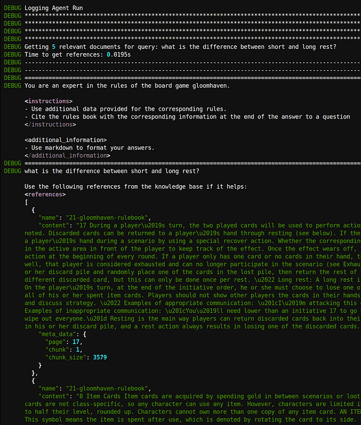Click the closing </additional_information> tag
Image resolution: width=361 pixels, height=425 pixels.
pyautogui.click(x=67, y=156)
